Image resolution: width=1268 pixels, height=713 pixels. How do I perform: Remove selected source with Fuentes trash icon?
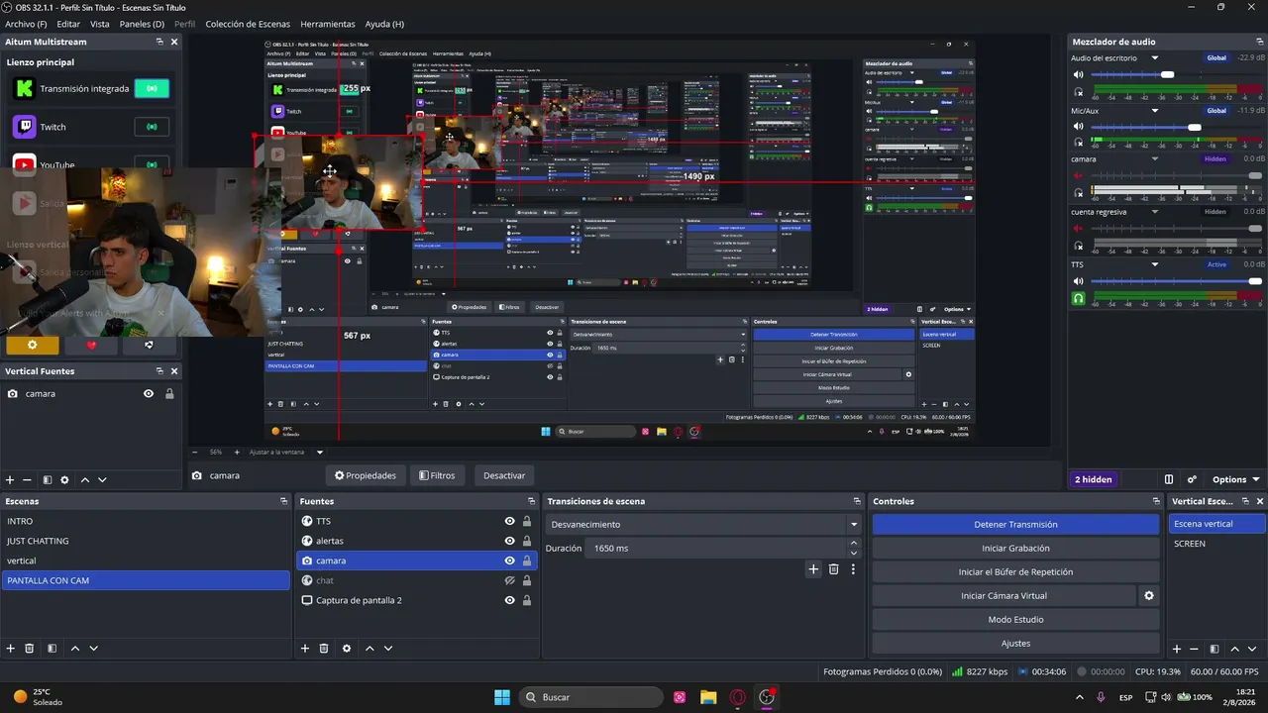point(324,649)
